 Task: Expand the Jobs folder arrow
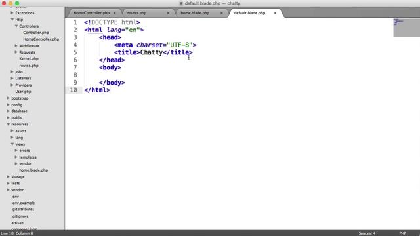(12, 72)
